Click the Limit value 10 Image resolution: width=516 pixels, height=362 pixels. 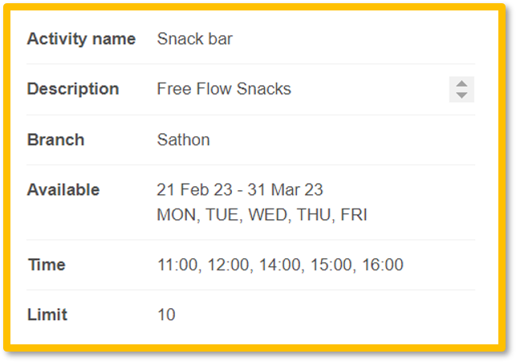[x=166, y=315]
